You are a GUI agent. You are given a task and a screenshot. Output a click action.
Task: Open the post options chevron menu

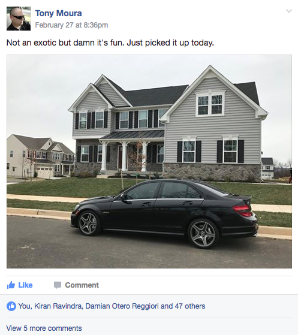click(289, 11)
